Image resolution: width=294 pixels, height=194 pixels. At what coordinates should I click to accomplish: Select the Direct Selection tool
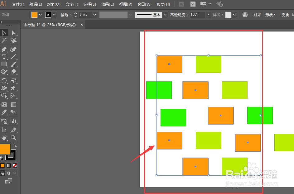[x=13, y=33]
